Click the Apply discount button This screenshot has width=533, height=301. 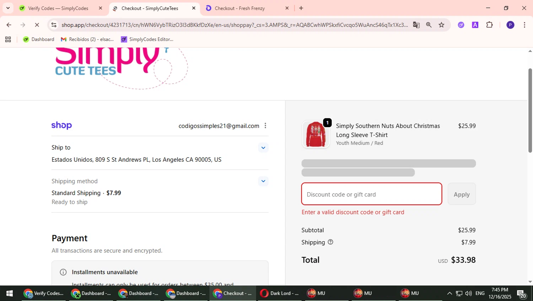pos(462,194)
